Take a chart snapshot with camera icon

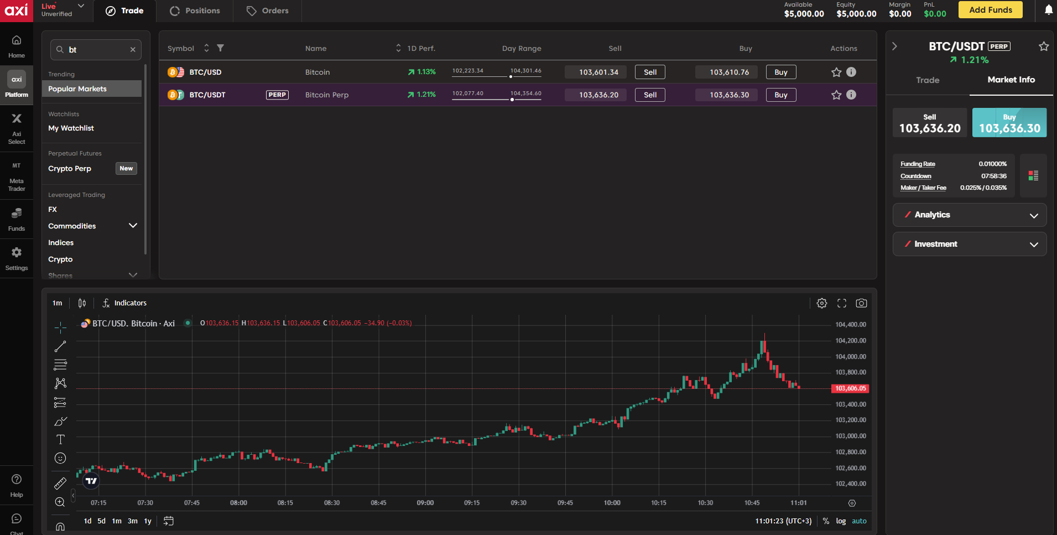coord(861,303)
